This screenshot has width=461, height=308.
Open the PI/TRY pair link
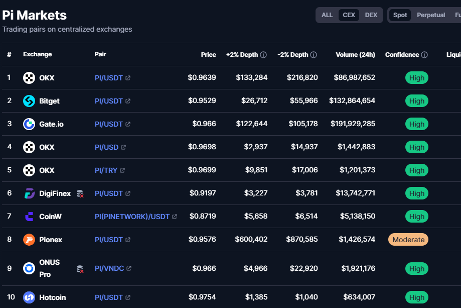[106, 170]
